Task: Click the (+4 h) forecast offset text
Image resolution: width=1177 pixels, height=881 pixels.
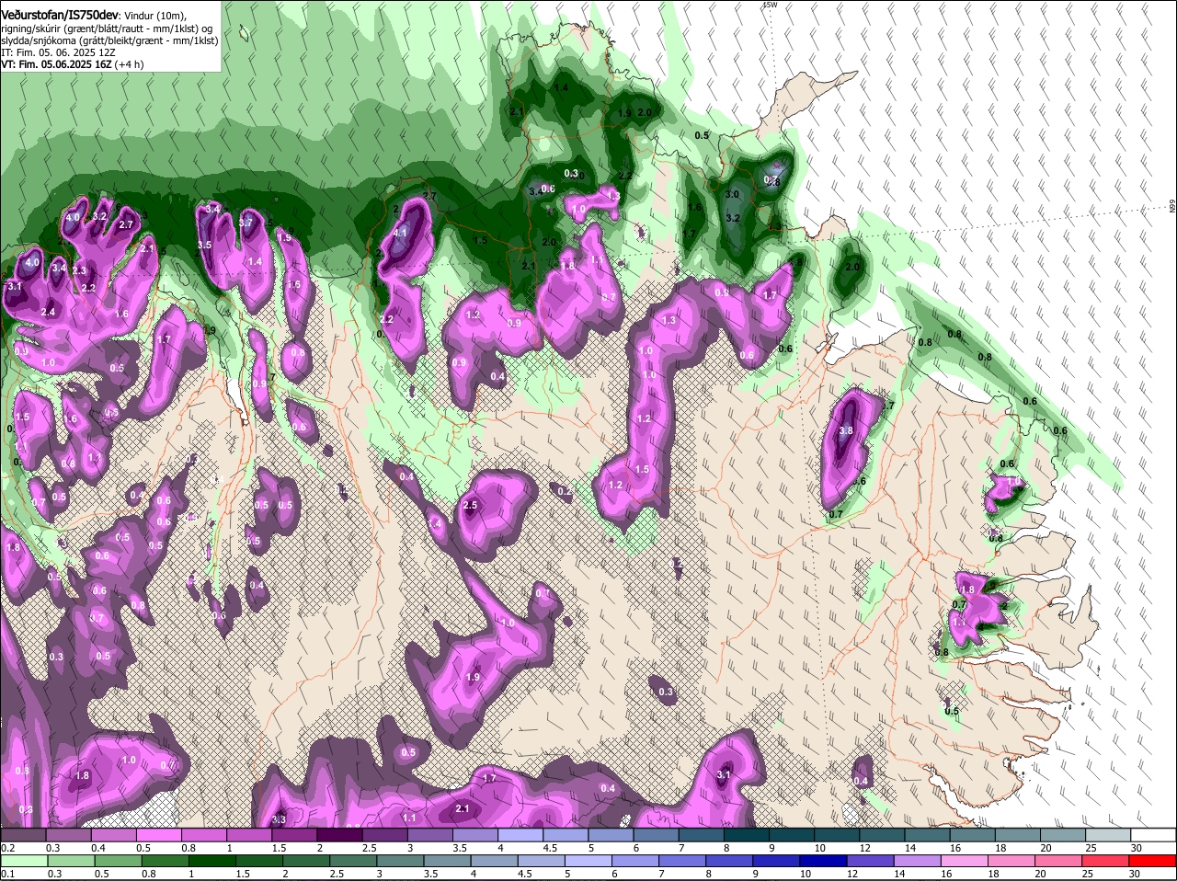Action: 129,65
